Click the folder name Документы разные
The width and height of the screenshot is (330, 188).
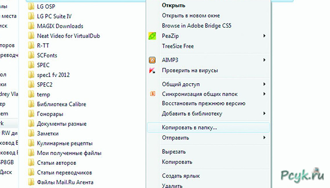(x=62, y=124)
